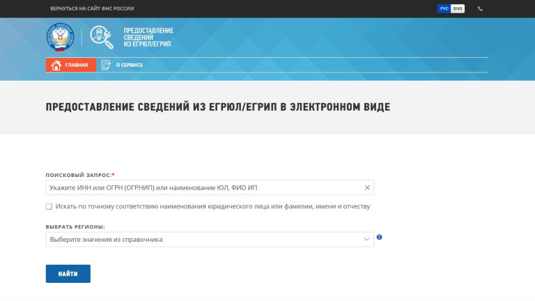Image resolution: width=535 pixels, height=301 pixels.
Task: Click the exact match checkbox label text
Action: (212, 206)
